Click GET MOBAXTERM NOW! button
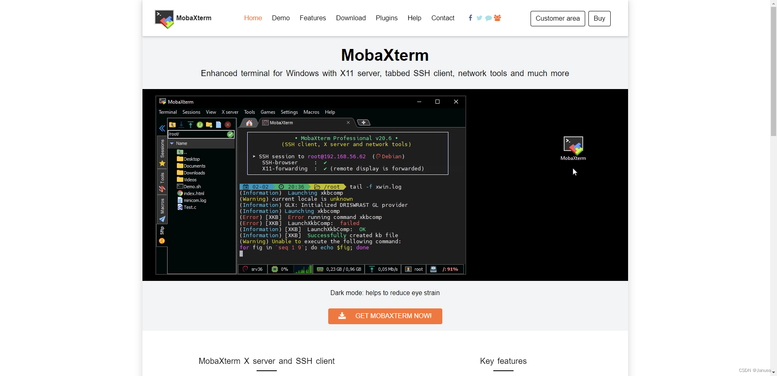This screenshot has height=376, width=777. [385, 316]
